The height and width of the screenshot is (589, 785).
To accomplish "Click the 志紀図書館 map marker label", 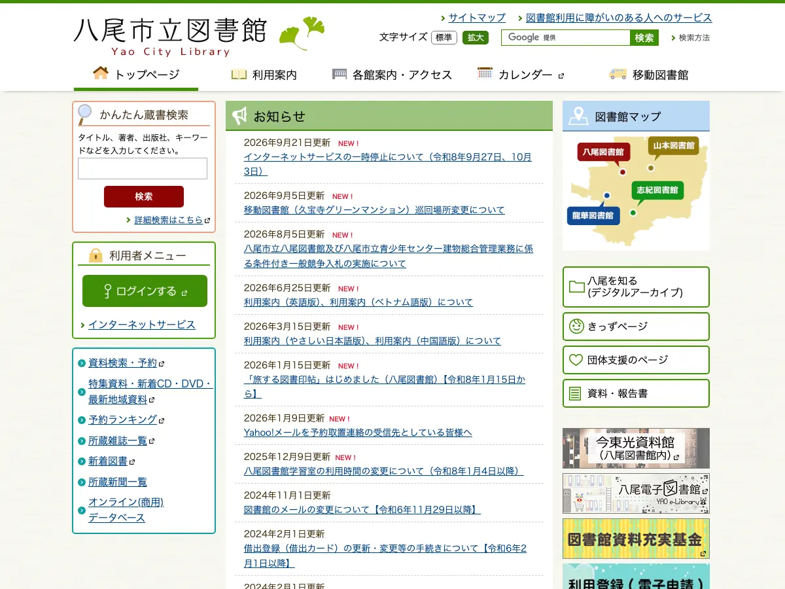I will pyautogui.click(x=657, y=190).
